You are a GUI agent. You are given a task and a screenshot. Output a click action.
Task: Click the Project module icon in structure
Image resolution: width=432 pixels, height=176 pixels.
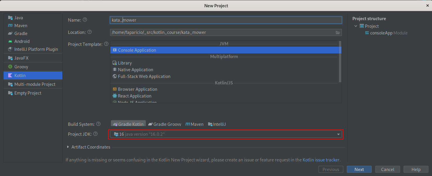tap(362, 26)
